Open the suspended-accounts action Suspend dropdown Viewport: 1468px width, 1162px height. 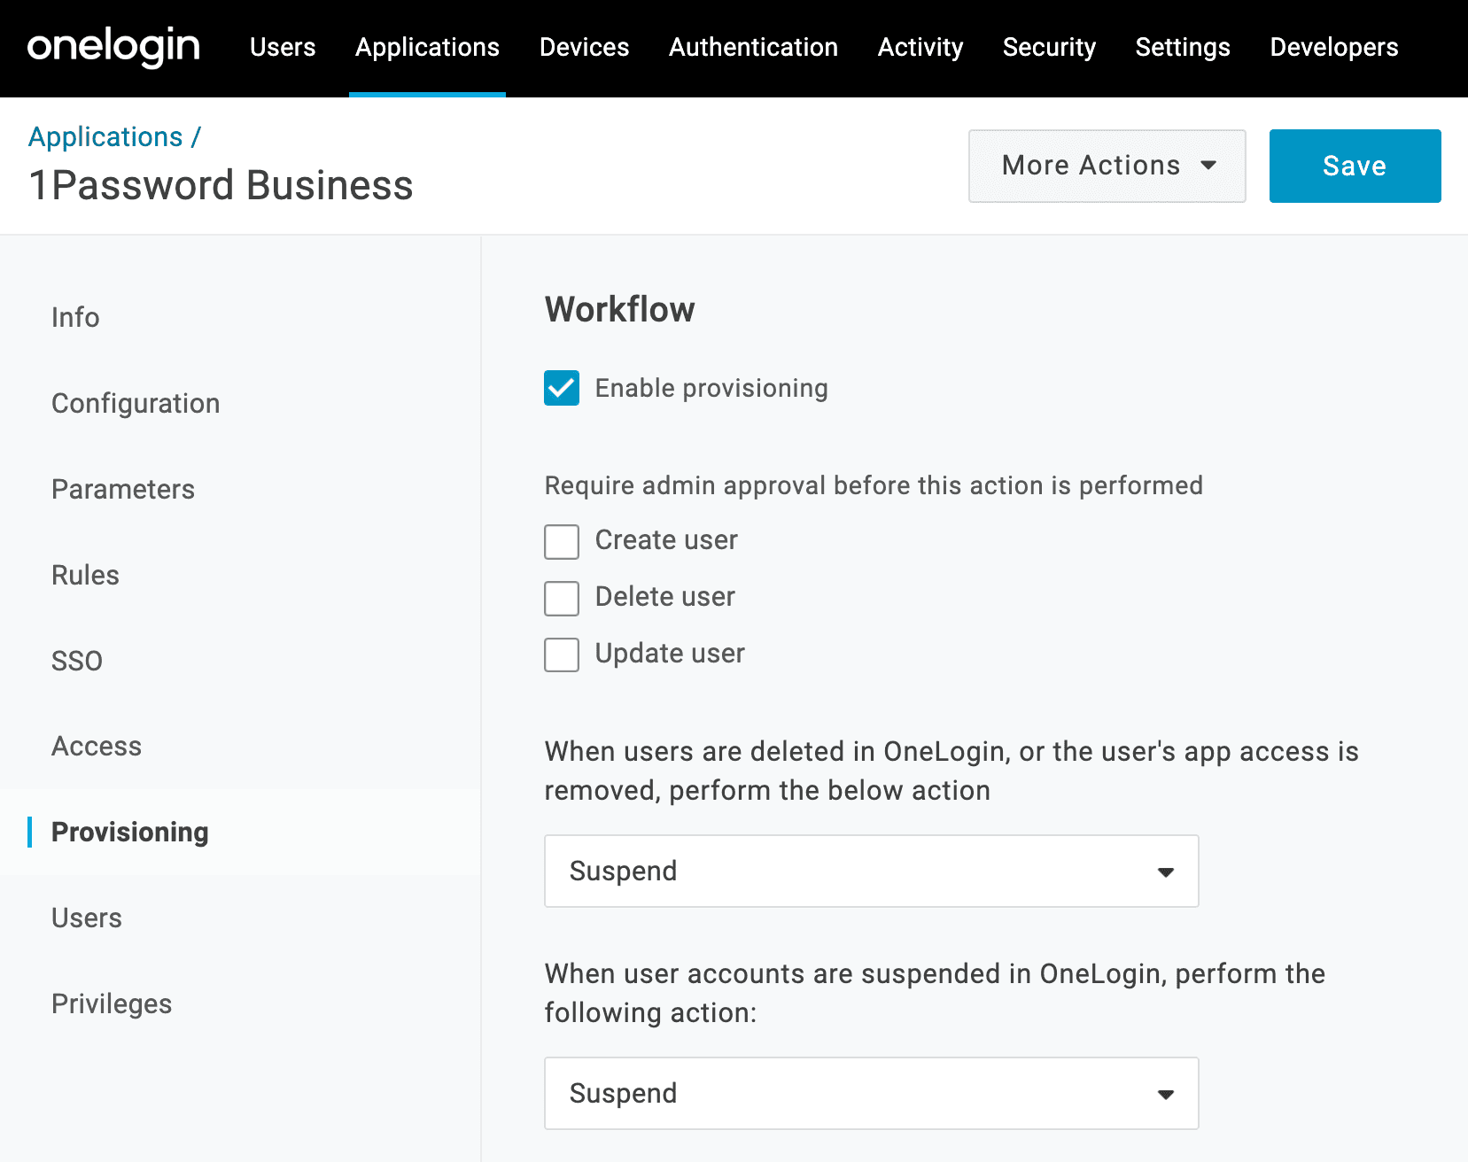click(x=872, y=1093)
